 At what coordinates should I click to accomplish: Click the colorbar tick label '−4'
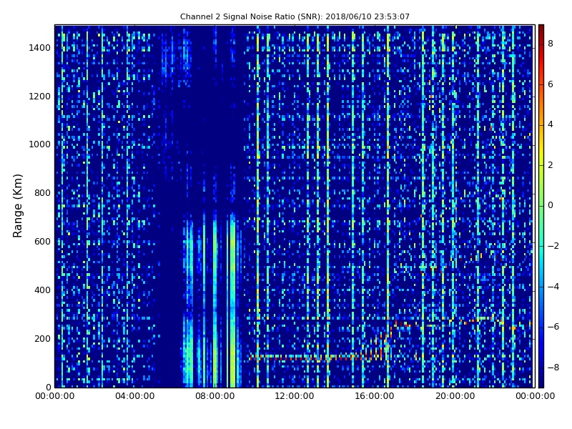[x=553, y=287]
